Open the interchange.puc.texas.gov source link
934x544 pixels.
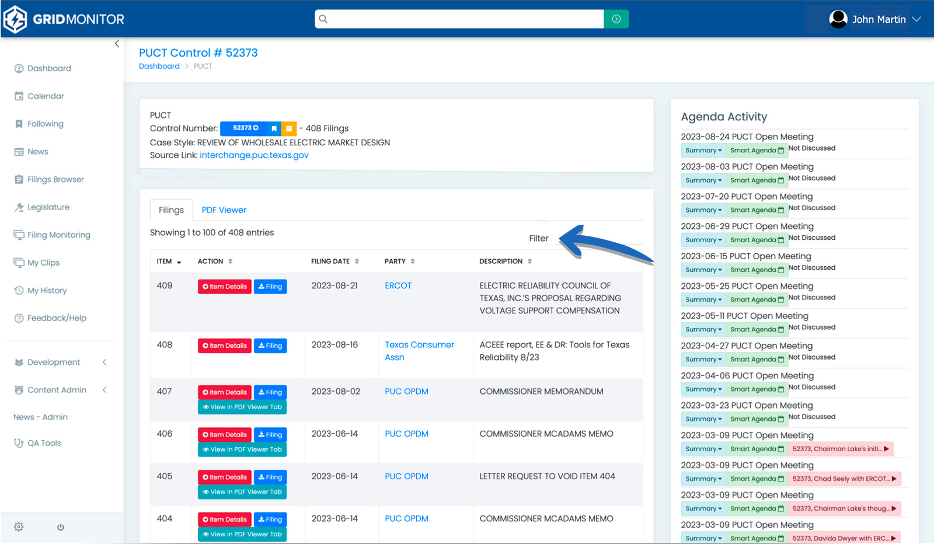[x=254, y=155]
